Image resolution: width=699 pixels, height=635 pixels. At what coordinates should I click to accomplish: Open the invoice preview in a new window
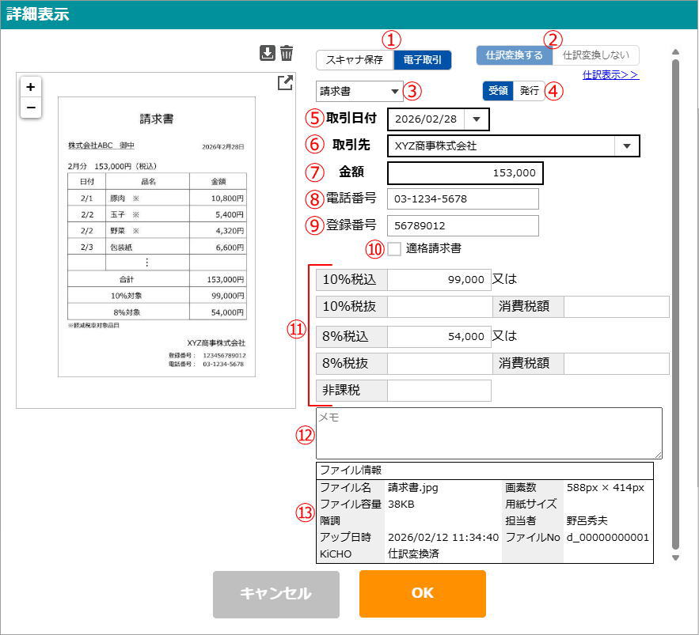(285, 83)
